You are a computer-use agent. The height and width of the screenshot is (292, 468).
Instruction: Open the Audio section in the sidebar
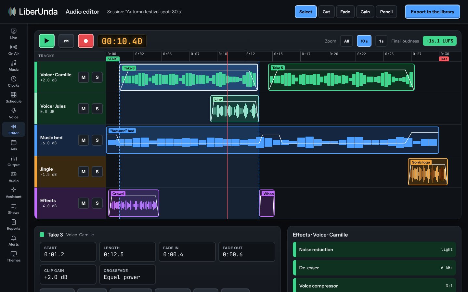[x=14, y=177]
